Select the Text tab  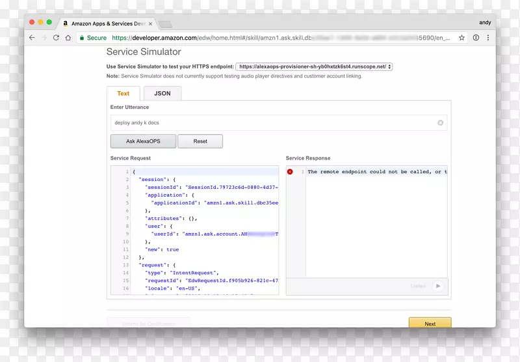click(123, 93)
